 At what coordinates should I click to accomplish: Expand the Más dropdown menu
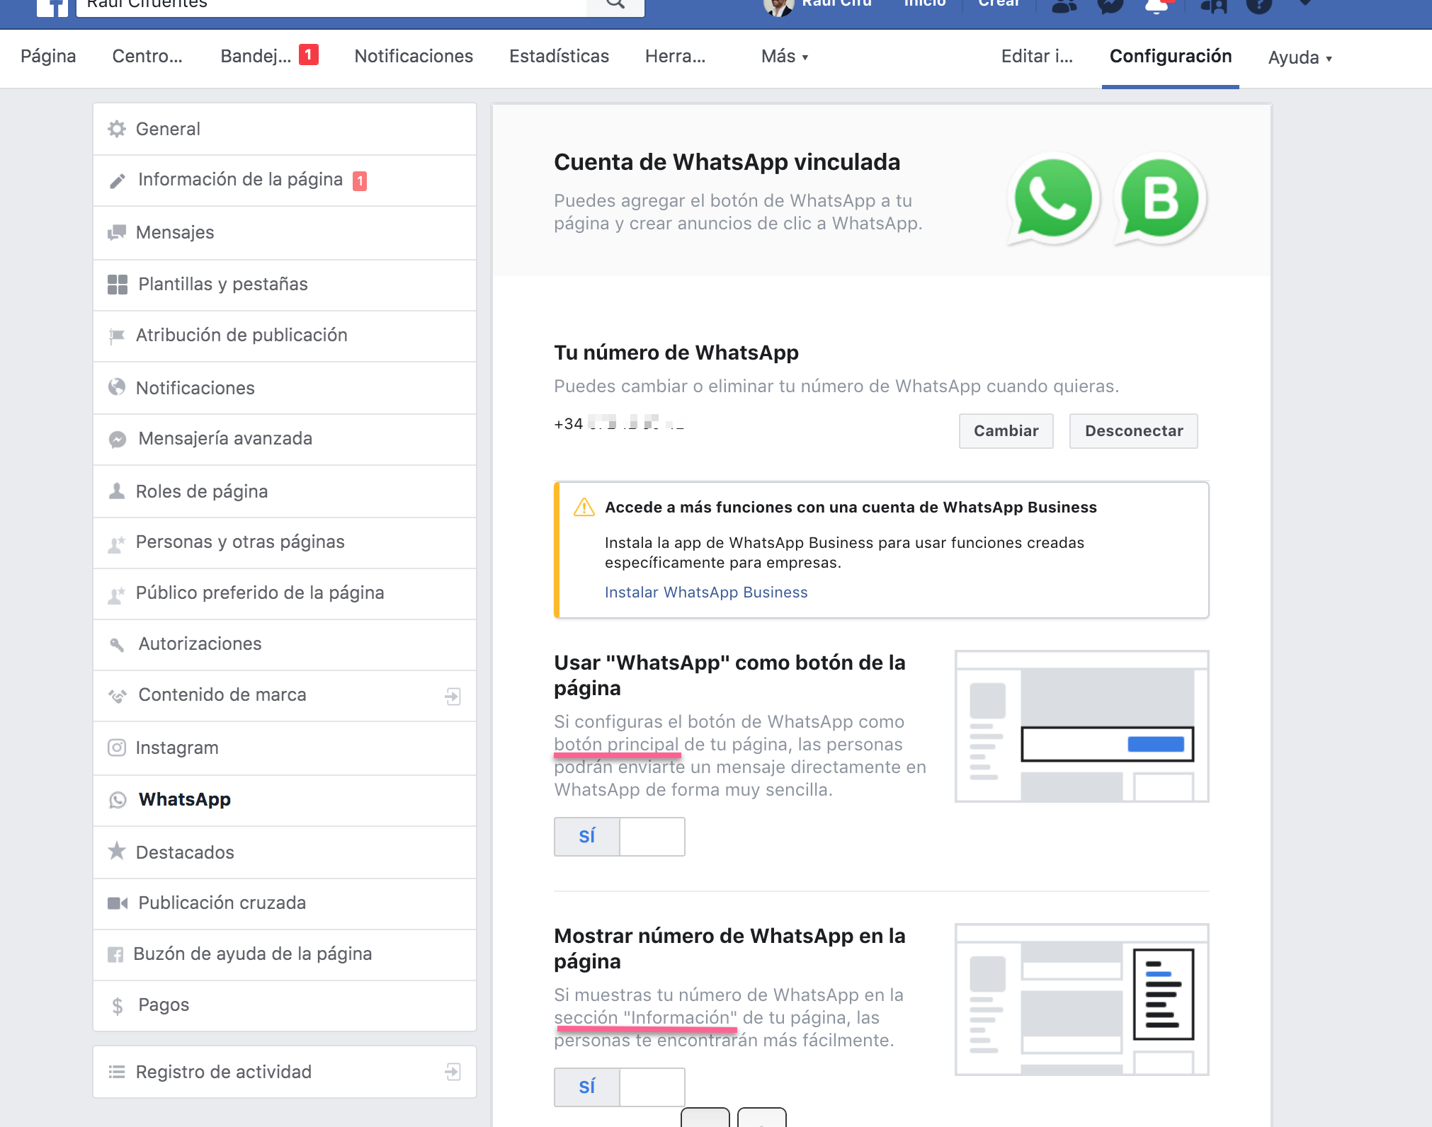click(785, 57)
